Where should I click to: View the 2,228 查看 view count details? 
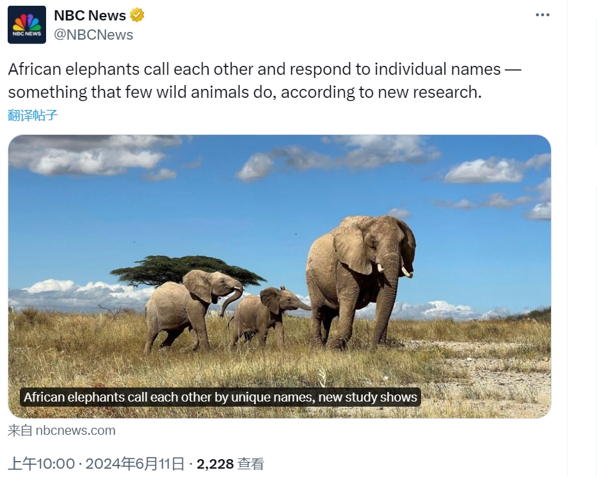tap(230, 464)
